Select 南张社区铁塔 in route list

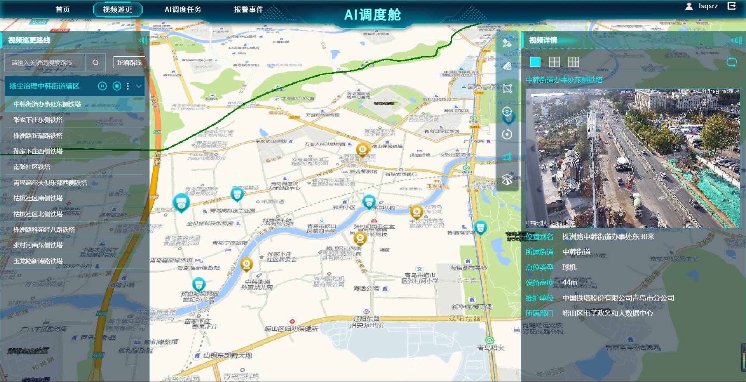click(x=74, y=167)
